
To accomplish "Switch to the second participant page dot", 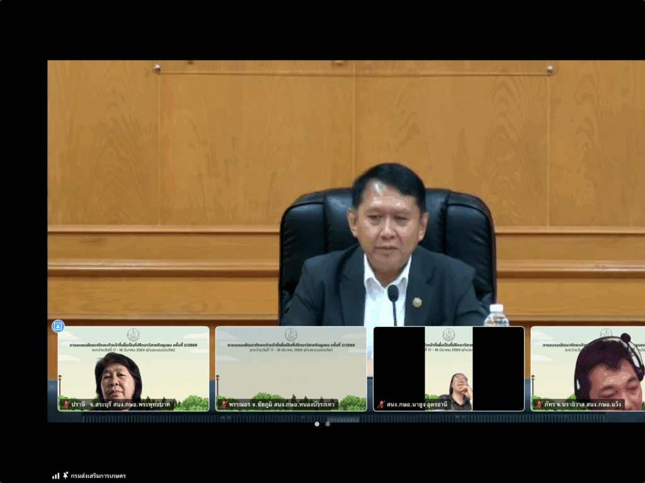I will tap(328, 424).
